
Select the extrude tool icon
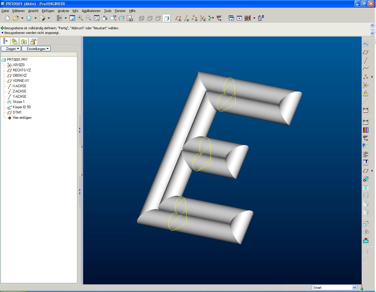click(x=365, y=224)
